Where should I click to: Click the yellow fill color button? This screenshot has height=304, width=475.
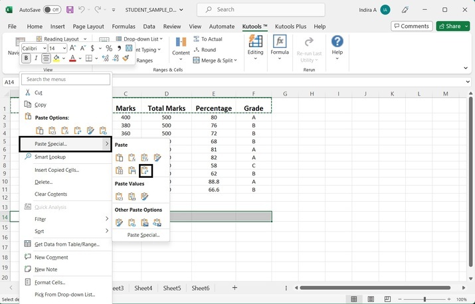click(x=57, y=58)
